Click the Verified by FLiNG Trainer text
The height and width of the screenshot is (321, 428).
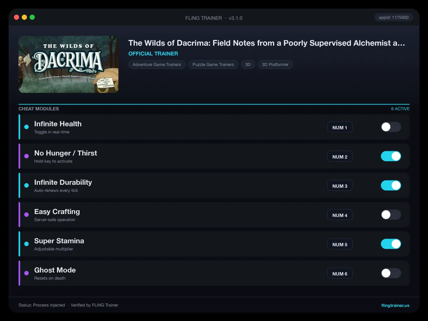pyautogui.click(x=95, y=305)
